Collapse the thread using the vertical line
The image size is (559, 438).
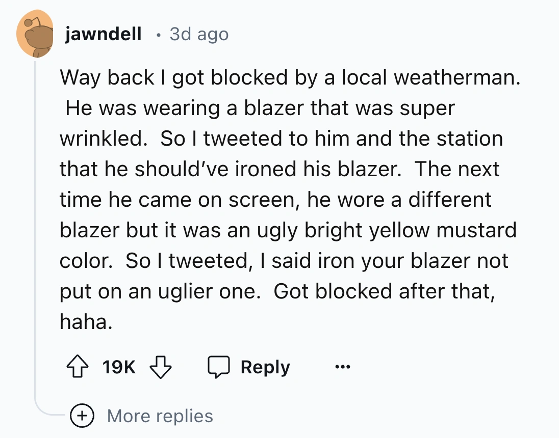35,229
